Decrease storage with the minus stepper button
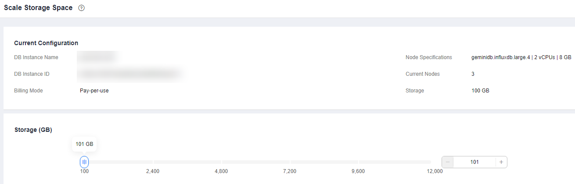The image size is (575, 184). 448,162
